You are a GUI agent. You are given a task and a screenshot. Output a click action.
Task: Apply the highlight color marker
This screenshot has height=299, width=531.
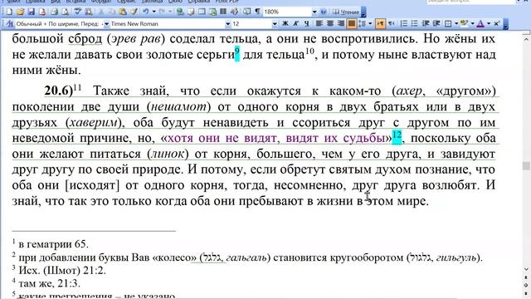tap(465, 23)
